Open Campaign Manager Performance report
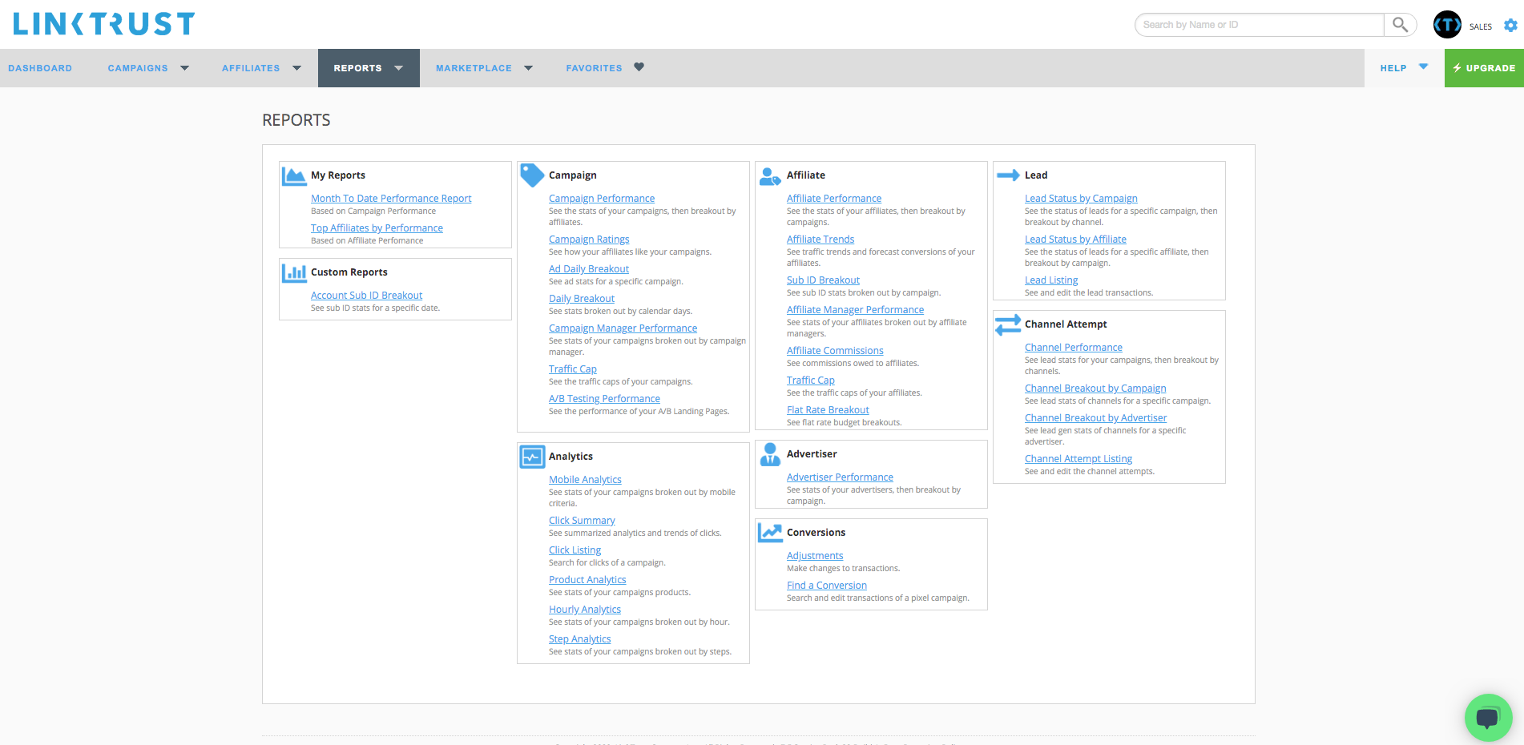 pos(623,328)
